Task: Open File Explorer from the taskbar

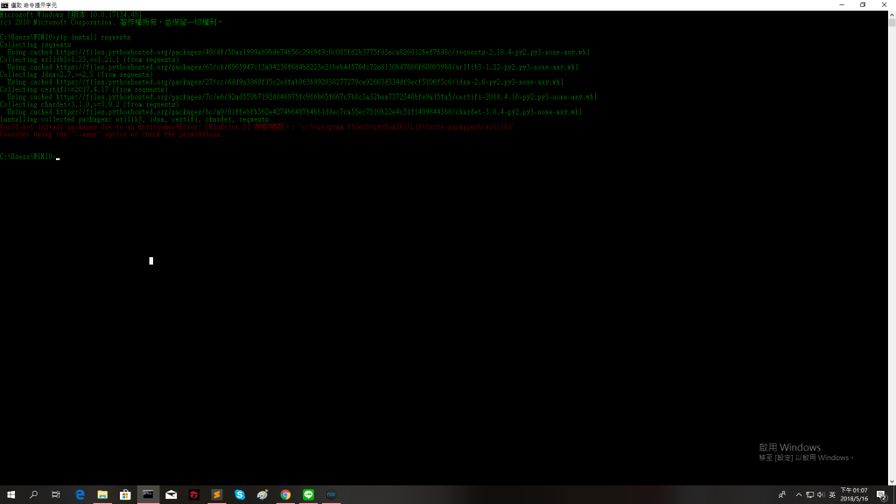Action: point(102,495)
